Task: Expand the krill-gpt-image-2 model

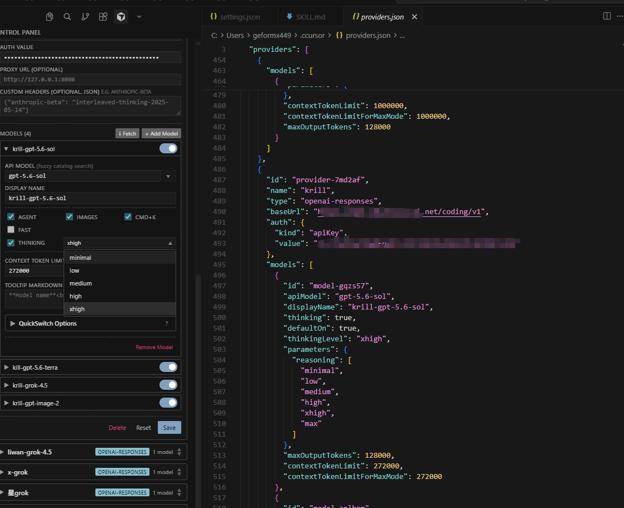Action: [x=6, y=403]
